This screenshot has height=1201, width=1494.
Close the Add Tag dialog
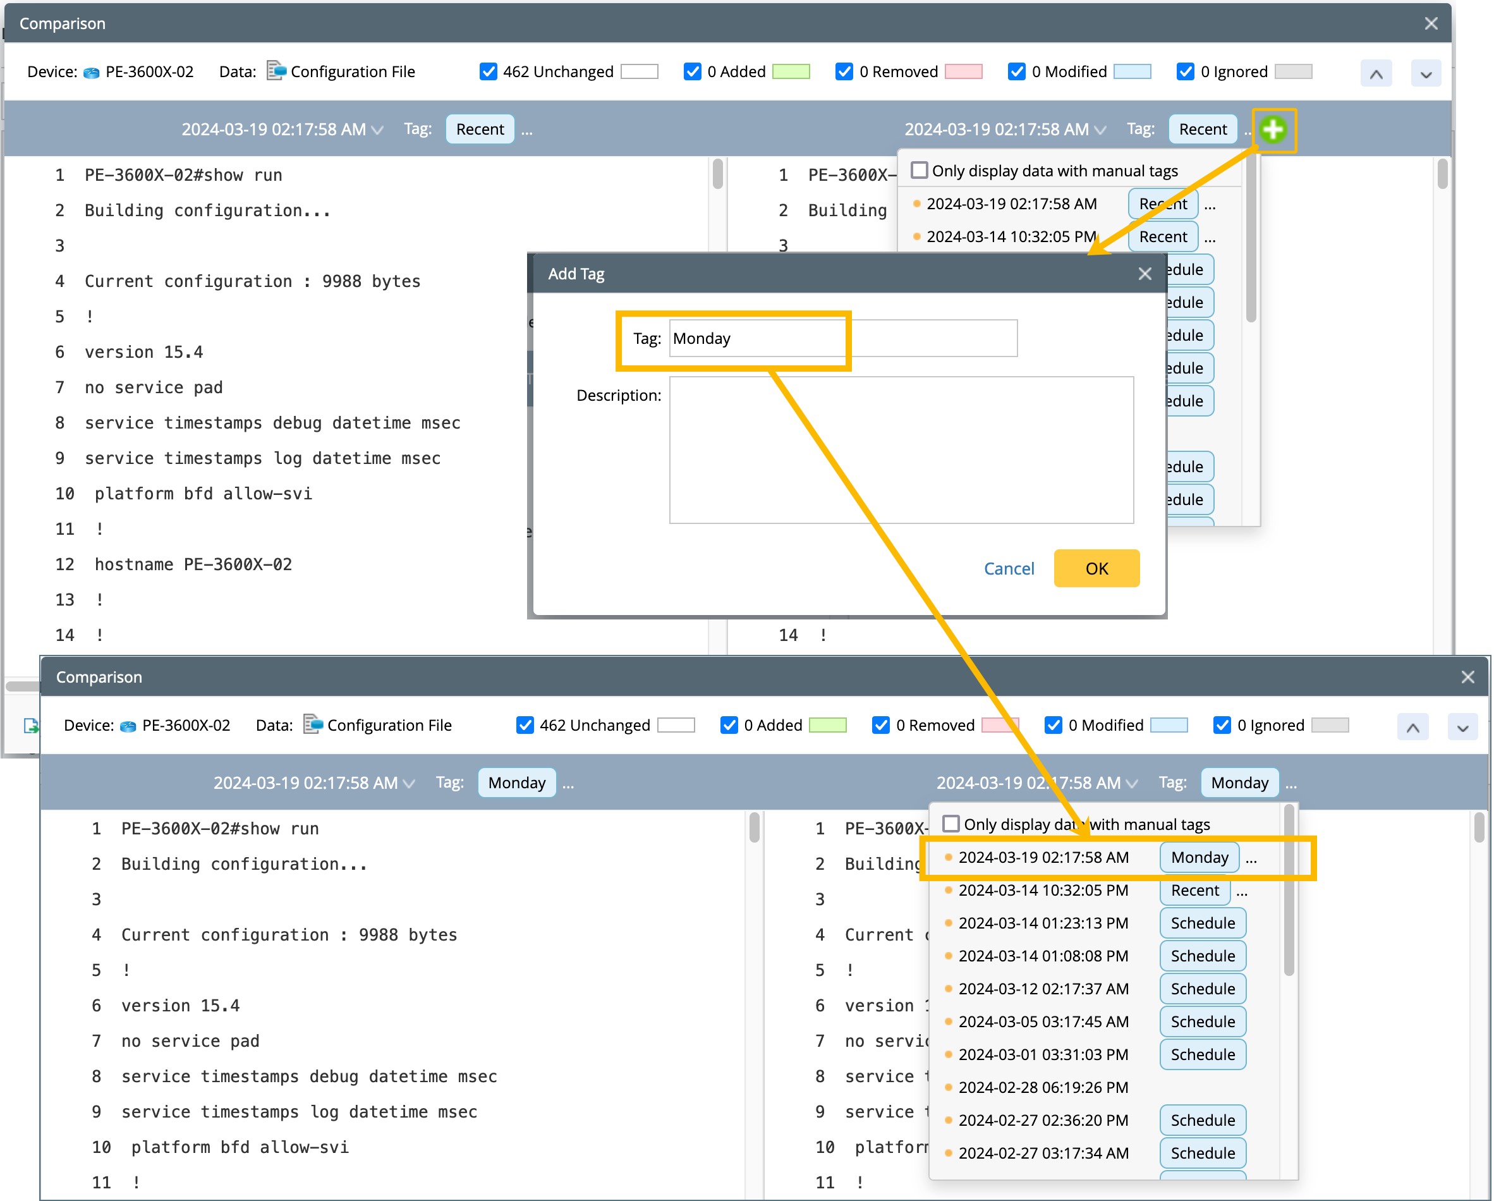tap(1144, 274)
